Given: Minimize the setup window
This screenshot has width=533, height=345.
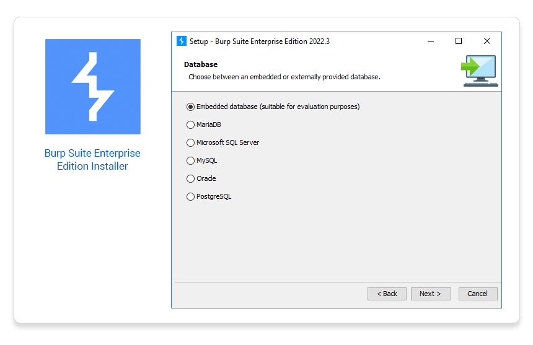Looking at the screenshot, I should [x=431, y=41].
